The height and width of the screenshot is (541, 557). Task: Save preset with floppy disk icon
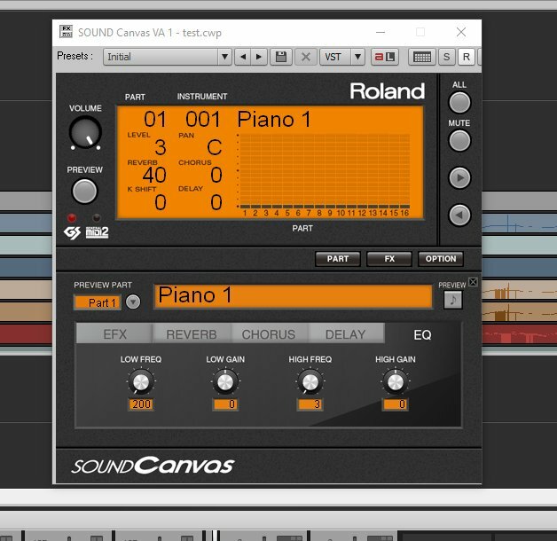pos(281,57)
